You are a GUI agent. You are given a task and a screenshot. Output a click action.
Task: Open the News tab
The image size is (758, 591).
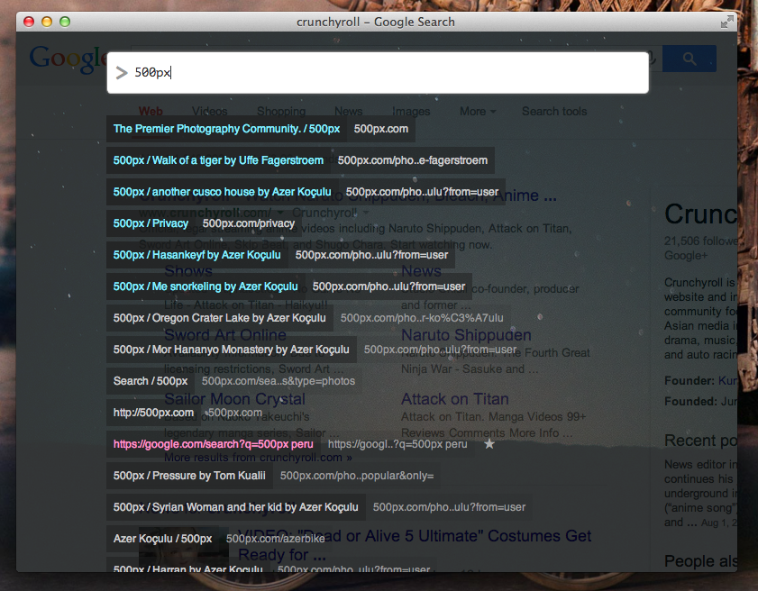348,111
